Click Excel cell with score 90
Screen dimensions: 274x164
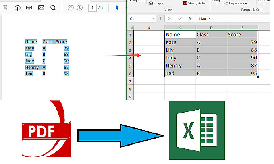coord(243,58)
